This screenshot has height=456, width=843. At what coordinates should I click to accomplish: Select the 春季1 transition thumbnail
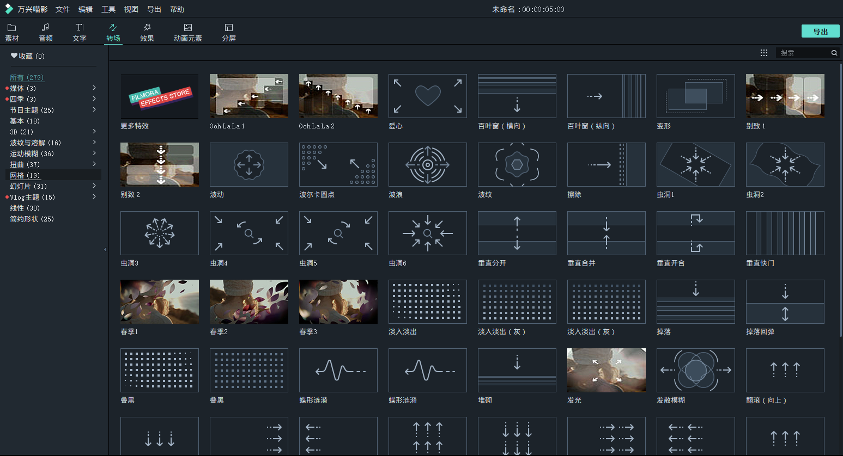159,301
